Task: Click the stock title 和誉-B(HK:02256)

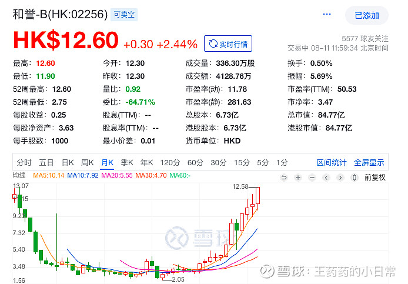Action: [x=60, y=14]
